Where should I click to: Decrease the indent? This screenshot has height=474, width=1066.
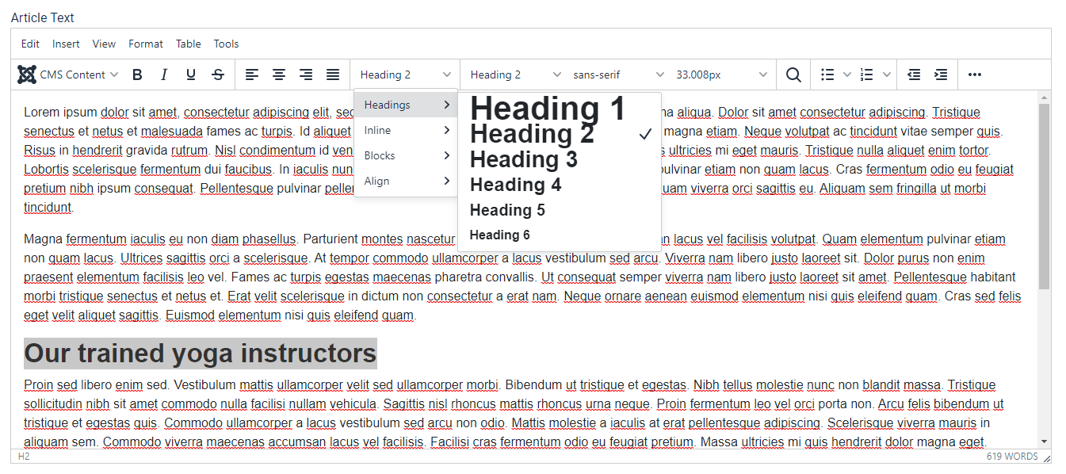[x=914, y=75]
